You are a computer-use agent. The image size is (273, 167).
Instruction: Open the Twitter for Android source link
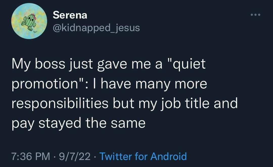143,156
